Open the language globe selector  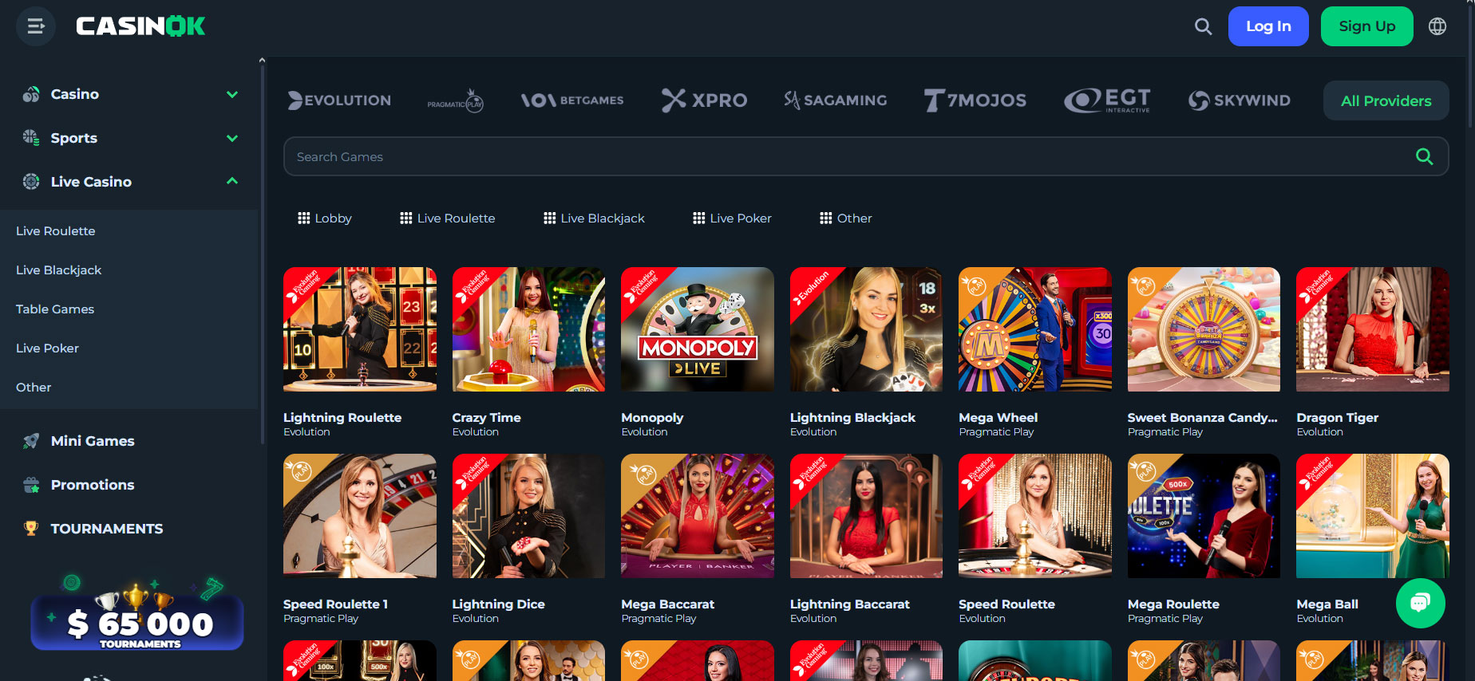1437,26
